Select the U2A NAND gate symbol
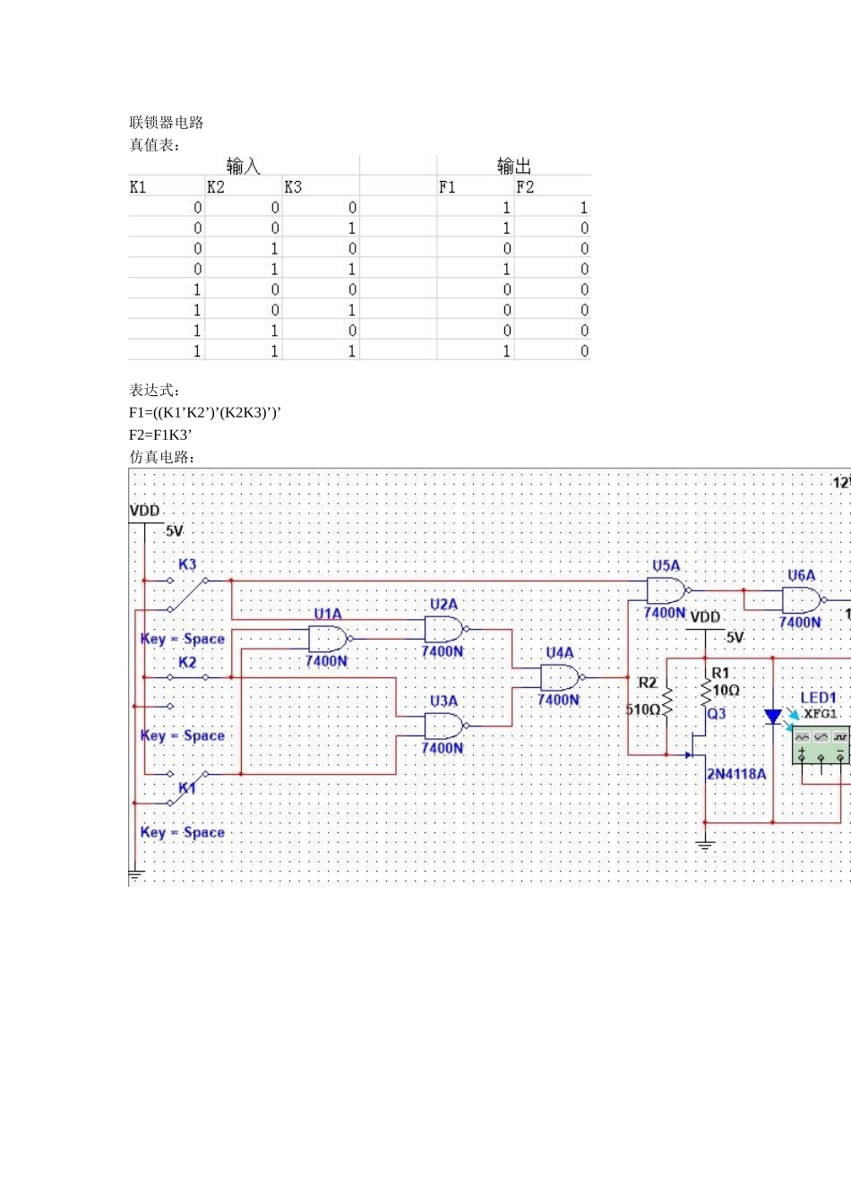This screenshot has height=1204, width=851. [445, 629]
